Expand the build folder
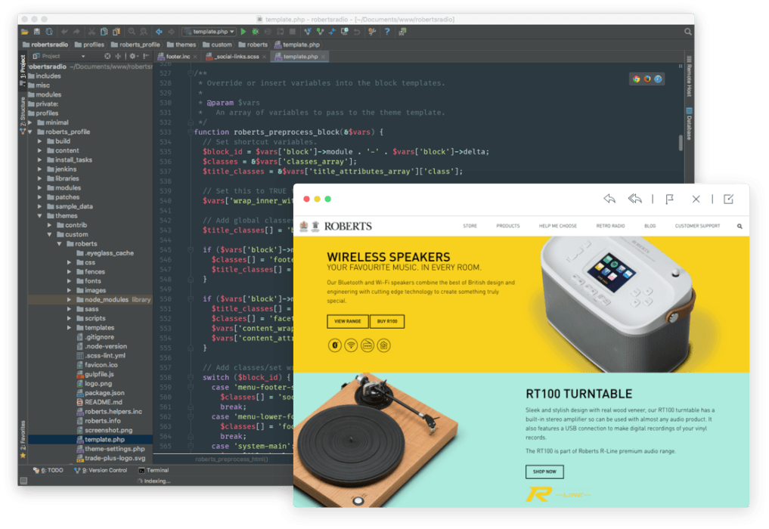This screenshot has height=529, width=769. pyautogui.click(x=40, y=141)
